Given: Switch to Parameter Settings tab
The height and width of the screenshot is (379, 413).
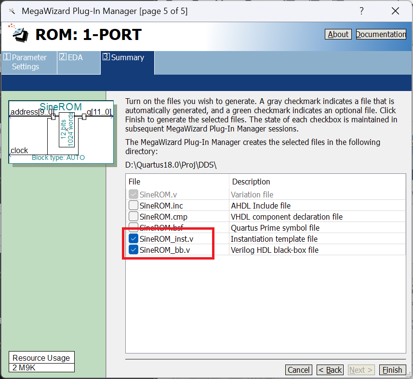Looking at the screenshot, I should tap(29, 62).
